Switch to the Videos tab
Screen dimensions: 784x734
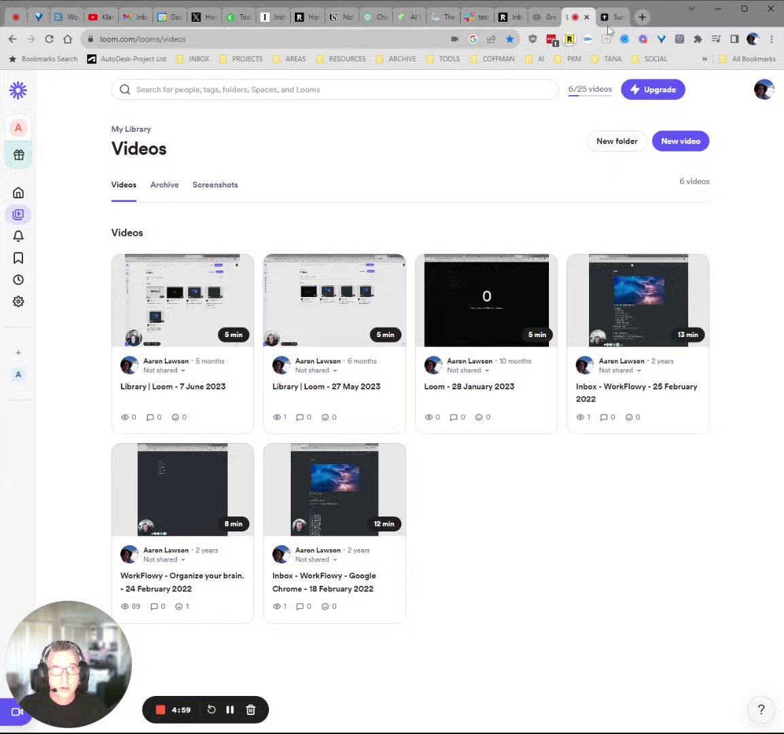[x=124, y=185]
